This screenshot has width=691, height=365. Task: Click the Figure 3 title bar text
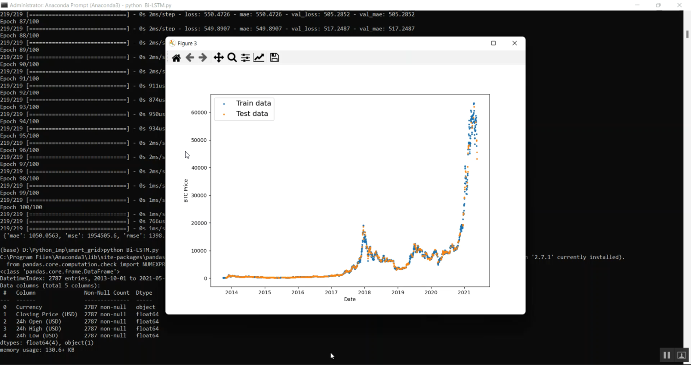pos(187,43)
